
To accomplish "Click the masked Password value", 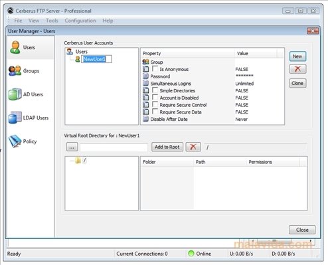I will [x=244, y=76].
